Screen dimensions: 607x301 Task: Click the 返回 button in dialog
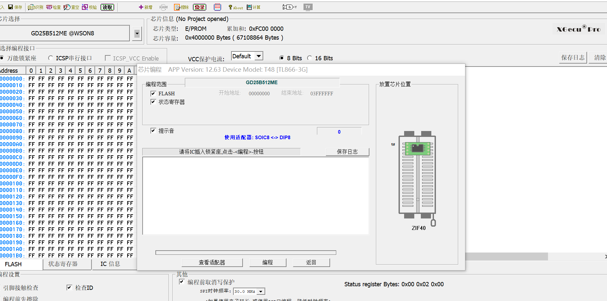point(311,262)
